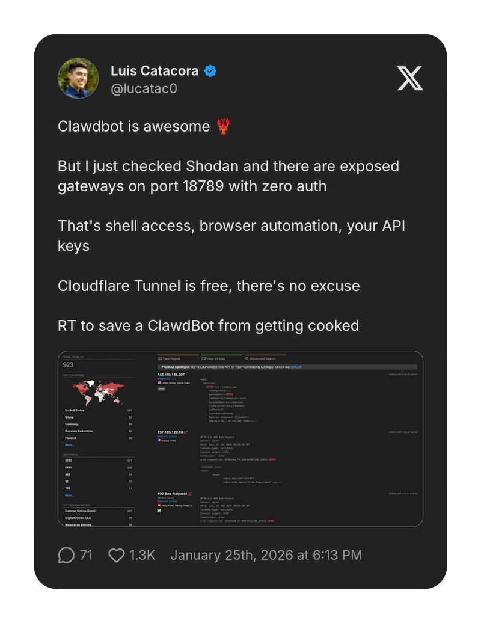Click the cloud tag on the first result
Image resolution: width=481 pixels, height=623 pixels.
[162, 388]
